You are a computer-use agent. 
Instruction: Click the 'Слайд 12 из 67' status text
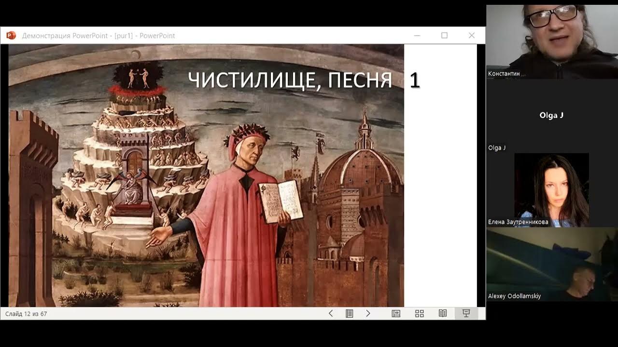(x=26, y=314)
